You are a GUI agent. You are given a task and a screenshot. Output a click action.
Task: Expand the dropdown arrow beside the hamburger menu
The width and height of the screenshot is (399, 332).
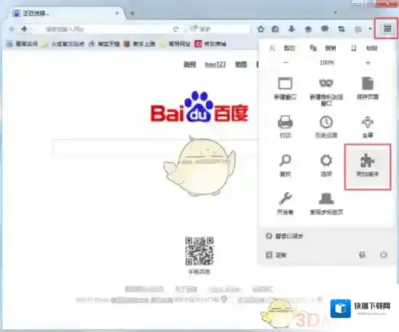370,29
